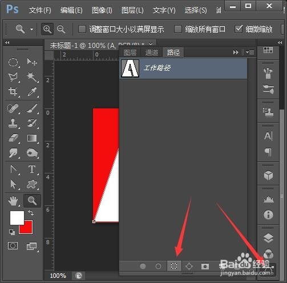Enable resize windows to fit checkbox
The width and height of the screenshot is (287, 283).
[x=82, y=29]
